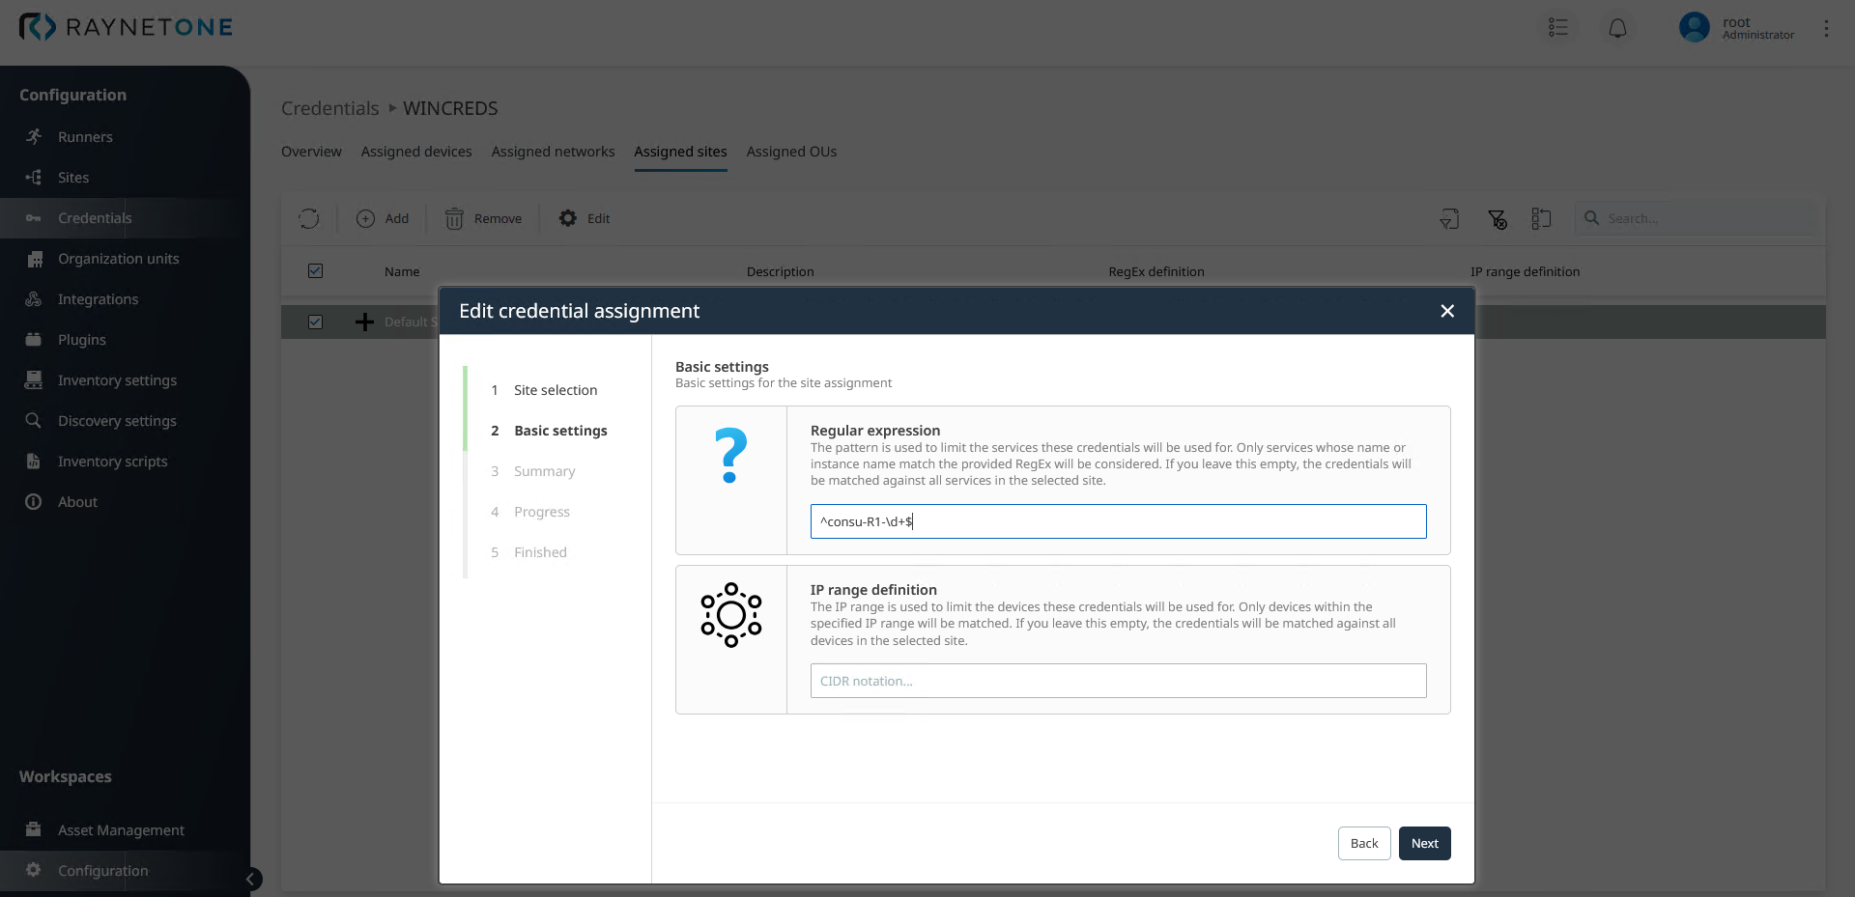Click the refresh icon in the toolbar
This screenshot has height=897, width=1855.
[x=309, y=219]
